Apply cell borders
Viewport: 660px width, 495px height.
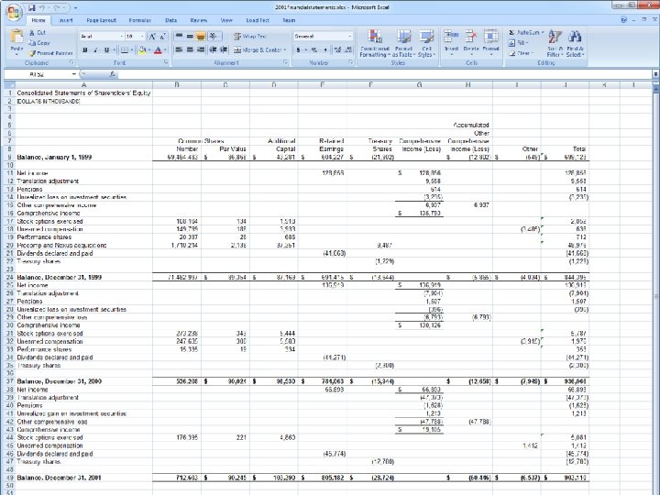(124, 50)
